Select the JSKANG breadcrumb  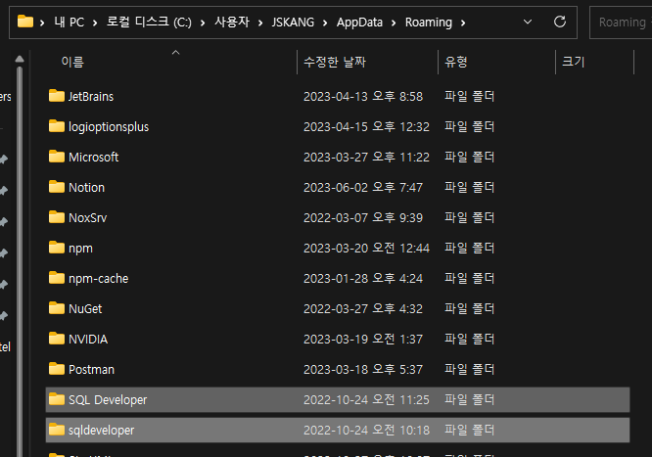coord(293,23)
